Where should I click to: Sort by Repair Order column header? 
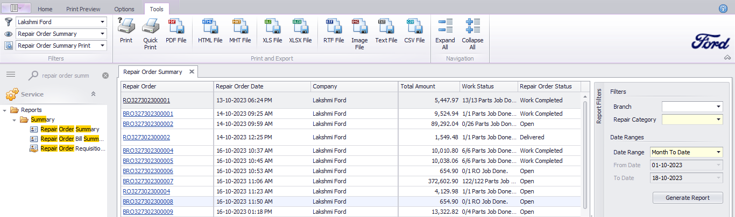(x=167, y=86)
